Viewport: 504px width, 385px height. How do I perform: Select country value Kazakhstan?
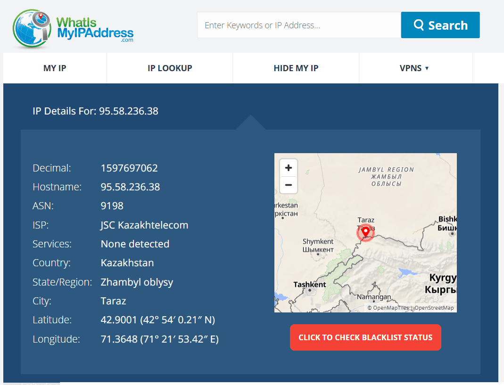pos(127,263)
